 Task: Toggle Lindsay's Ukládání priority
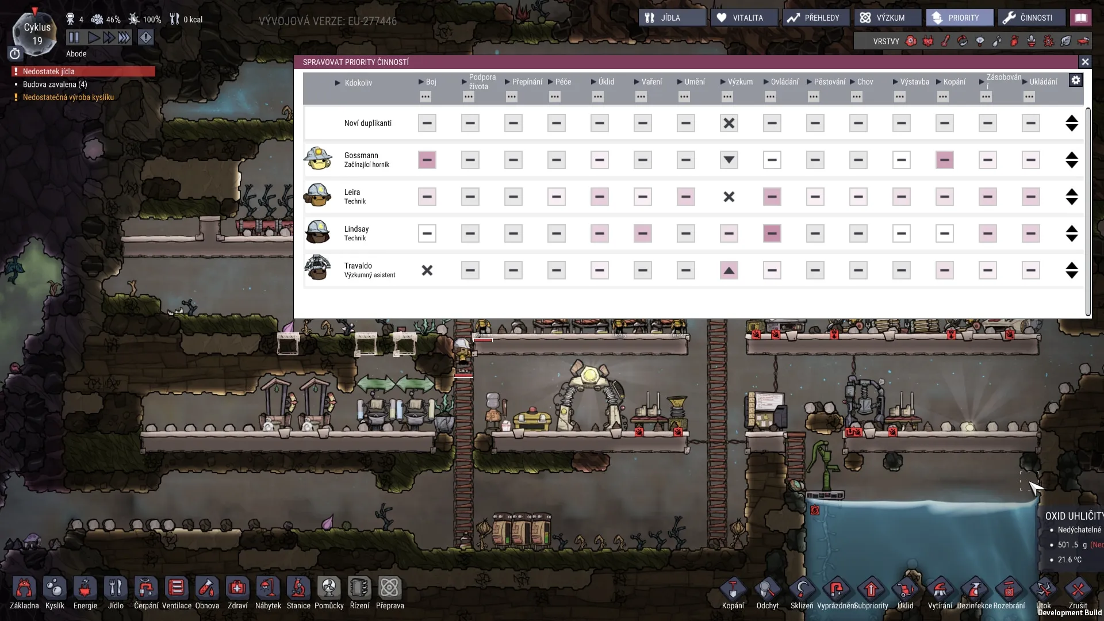(1030, 233)
